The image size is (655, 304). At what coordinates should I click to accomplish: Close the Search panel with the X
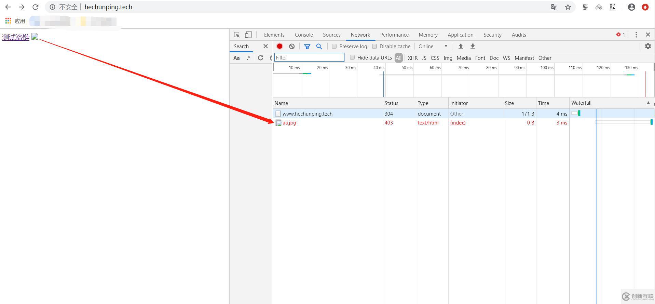coord(265,46)
